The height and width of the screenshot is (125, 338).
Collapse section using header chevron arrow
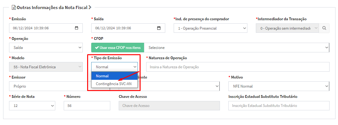click(90, 7)
